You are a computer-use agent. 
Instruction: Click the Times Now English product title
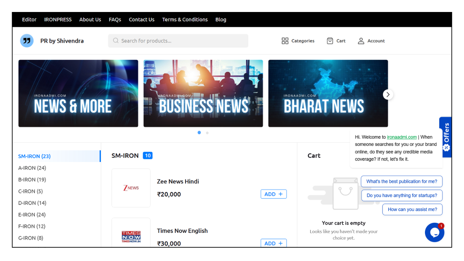coord(182,231)
